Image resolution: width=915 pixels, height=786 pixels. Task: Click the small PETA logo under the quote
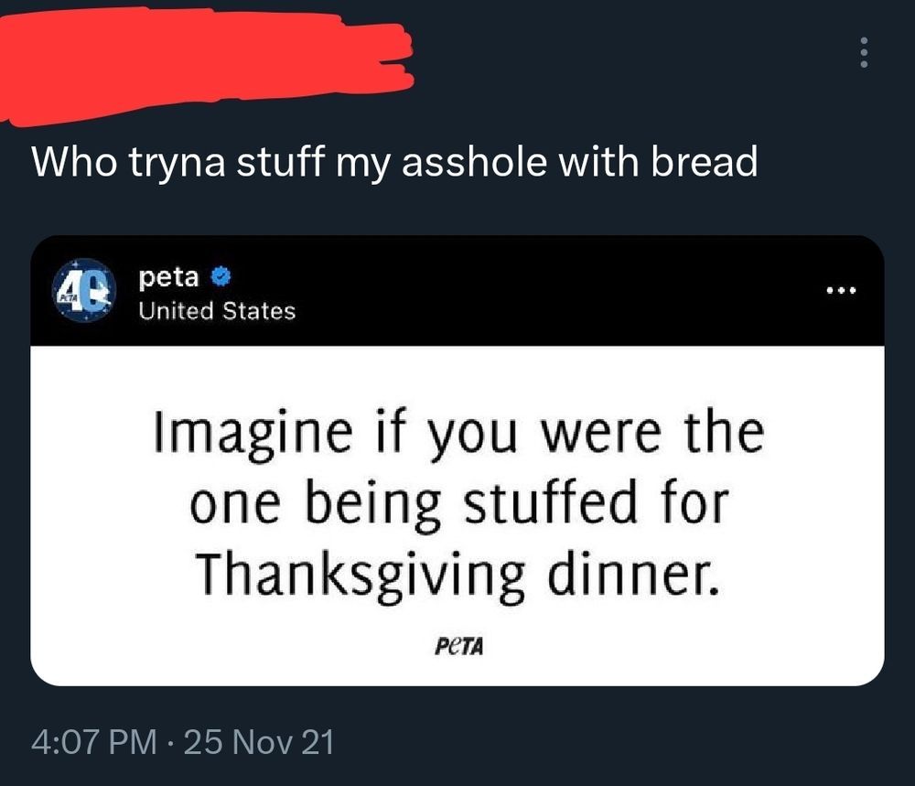point(456,647)
